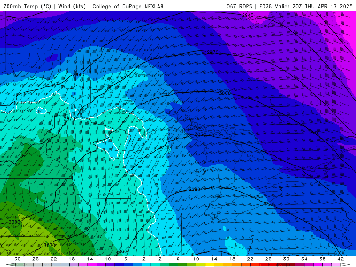The image size is (356, 267).
Task: Click the -18 value on the color scale
Action: pos(70,259)
